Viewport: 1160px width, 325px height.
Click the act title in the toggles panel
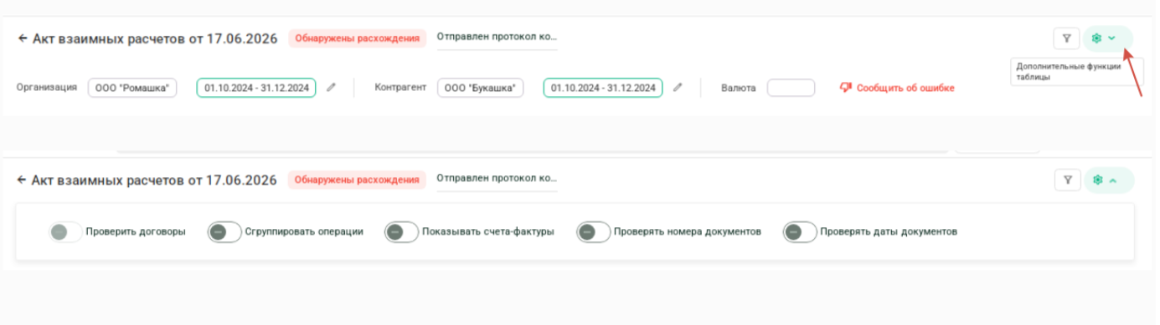[154, 180]
